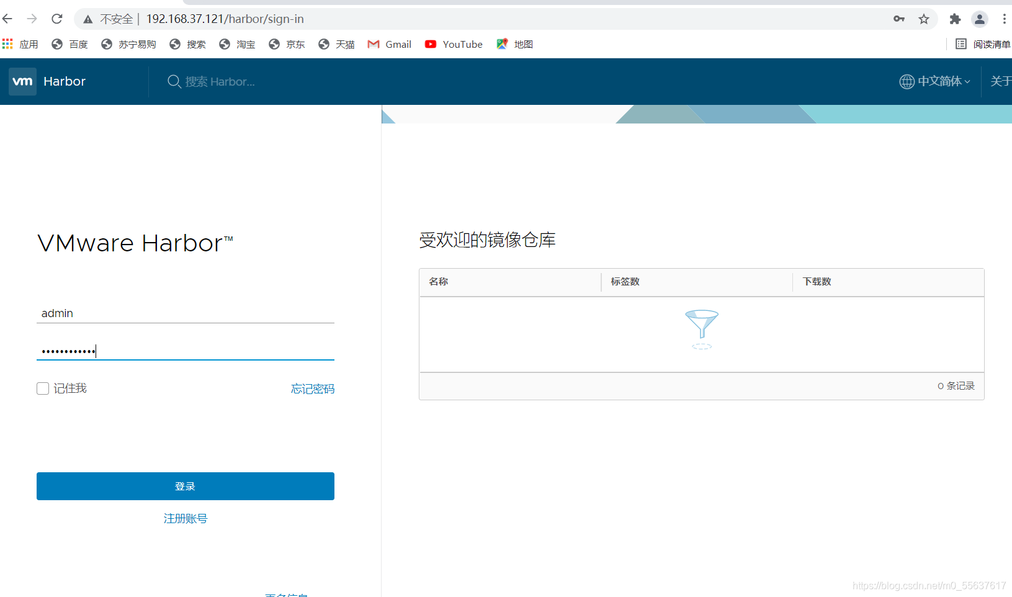
Task: Open the Gmail bookmark
Action: point(390,44)
